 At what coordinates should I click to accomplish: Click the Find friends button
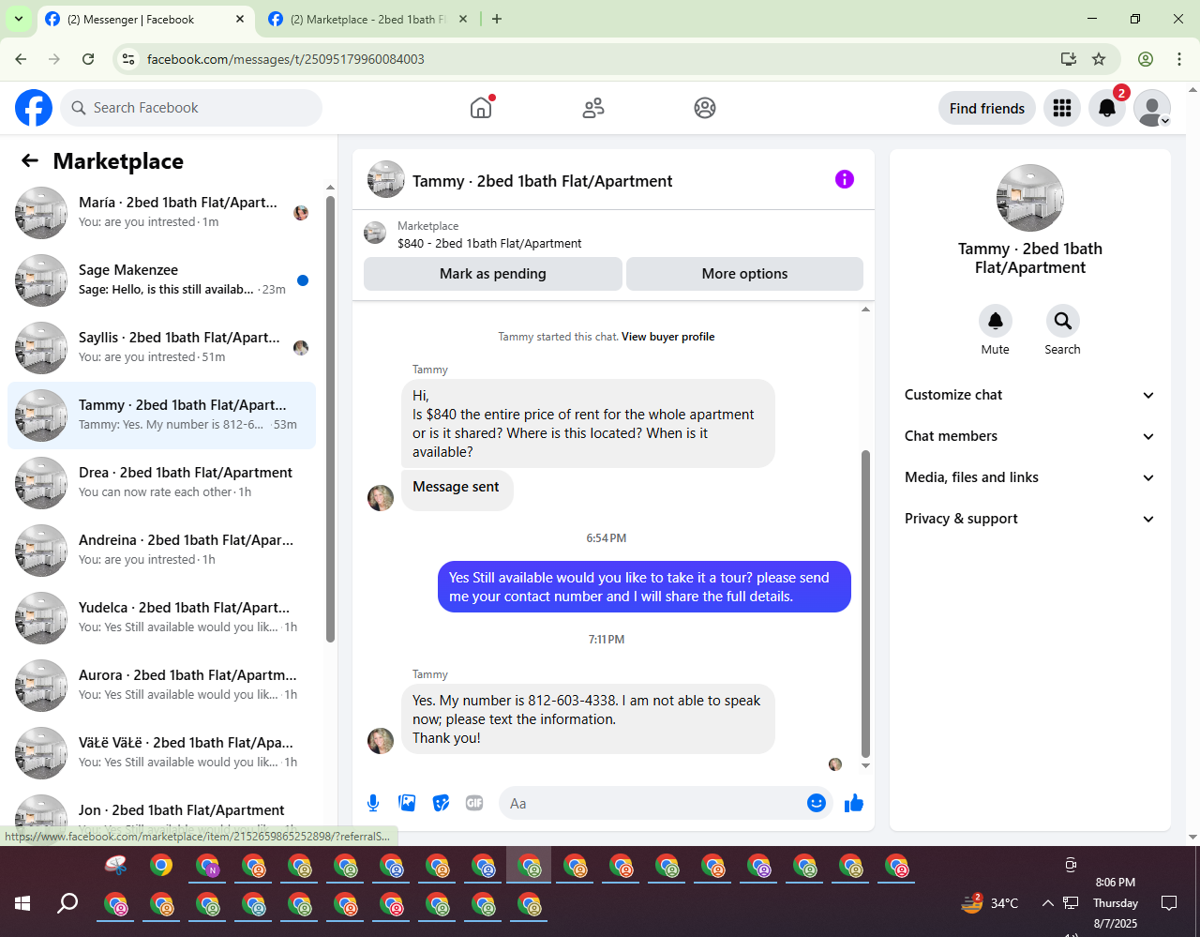pyautogui.click(x=987, y=108)
